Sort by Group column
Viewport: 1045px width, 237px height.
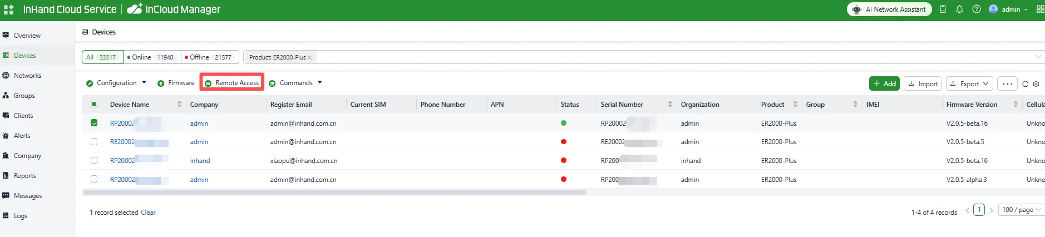pos(855,104)
